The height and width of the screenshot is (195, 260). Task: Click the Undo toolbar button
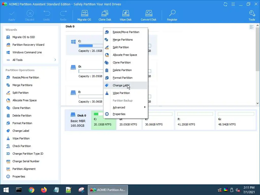coord(46,15)
